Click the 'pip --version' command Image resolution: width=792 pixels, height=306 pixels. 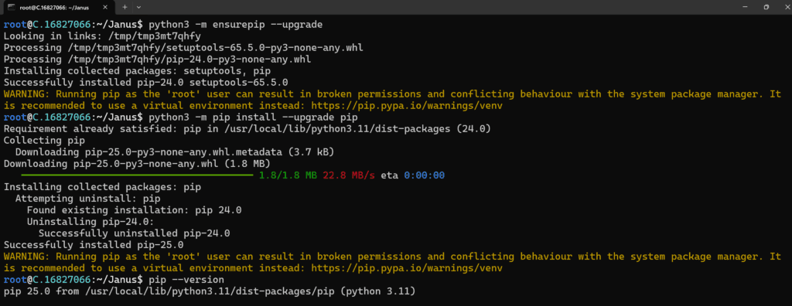[x=186, y=279]
